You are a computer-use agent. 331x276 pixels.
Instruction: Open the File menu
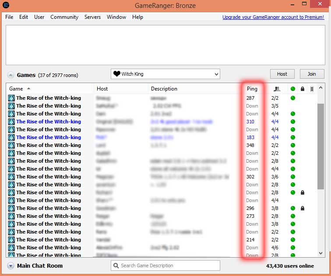tap(9, 17)
